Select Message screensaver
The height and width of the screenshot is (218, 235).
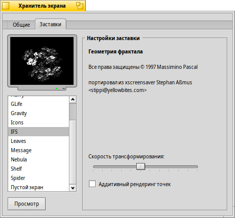point(39,150)
